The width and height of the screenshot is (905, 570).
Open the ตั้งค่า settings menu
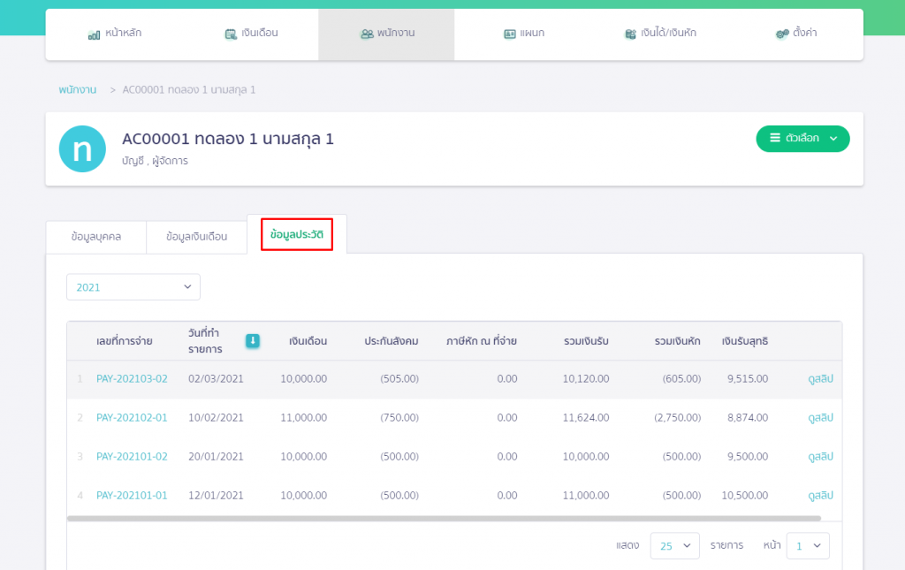pos(796,34)
